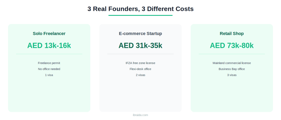Select the '2 visas' item
Viewport: 281px width, 120px height.
pos(140,75)
